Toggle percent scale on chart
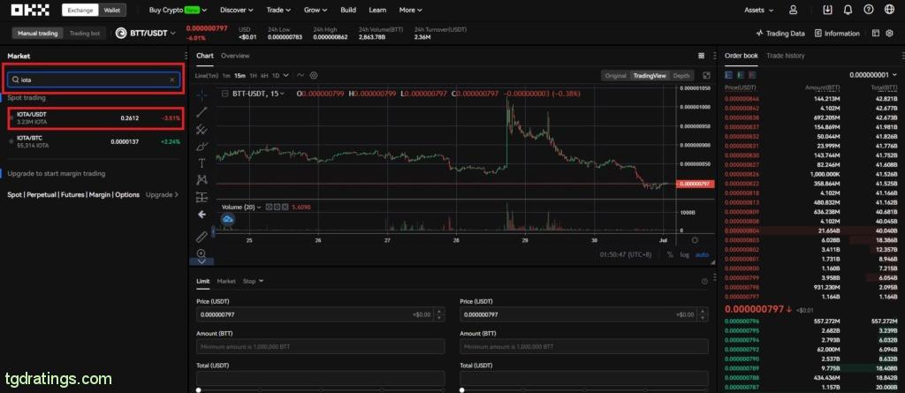Viewport: 905px width, 393px height. tap(670, 254)
